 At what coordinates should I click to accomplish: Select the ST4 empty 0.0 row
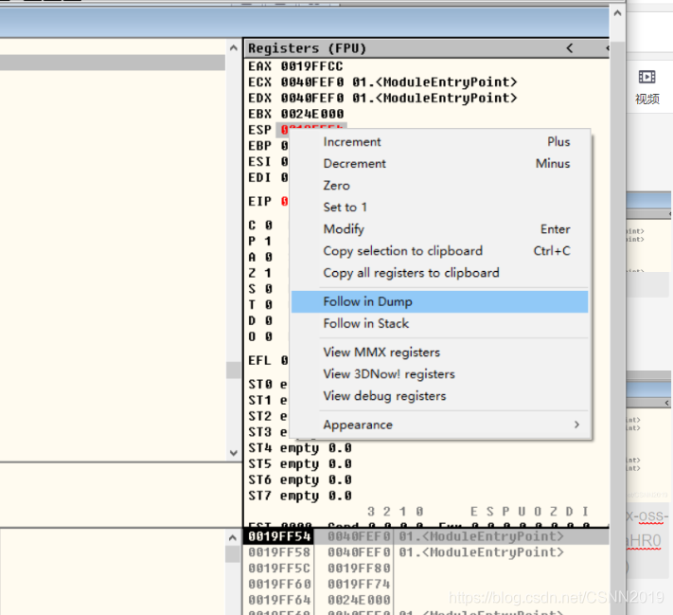coord(300,448)
